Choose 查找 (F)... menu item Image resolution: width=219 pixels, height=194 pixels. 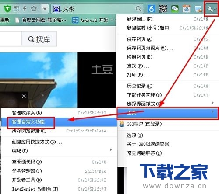coord(168,66)
